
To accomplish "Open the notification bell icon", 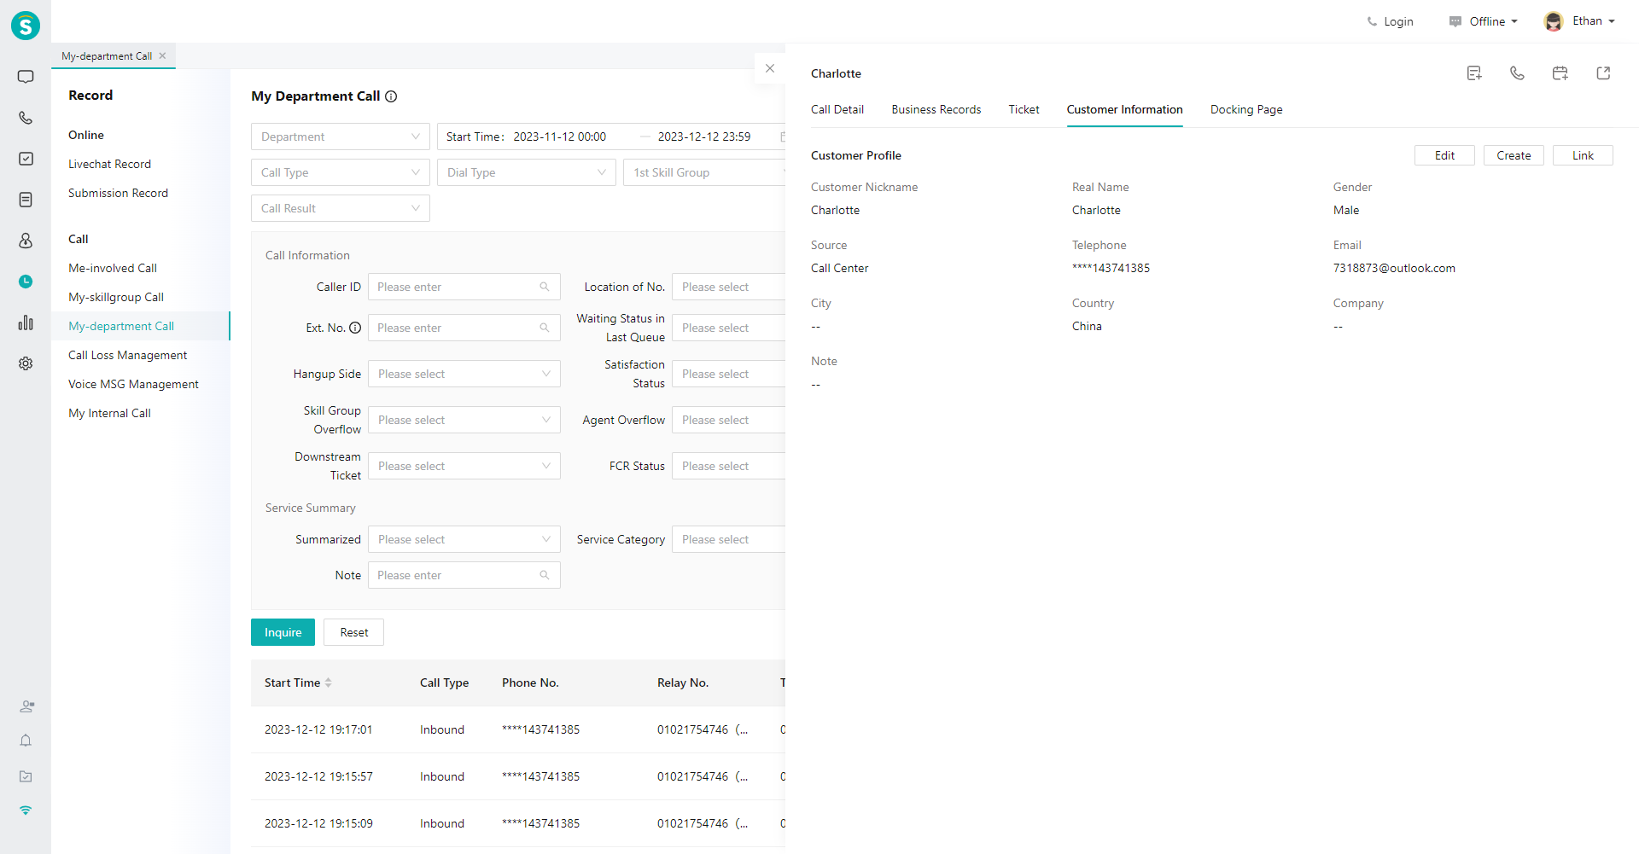I will click(26, 741).
